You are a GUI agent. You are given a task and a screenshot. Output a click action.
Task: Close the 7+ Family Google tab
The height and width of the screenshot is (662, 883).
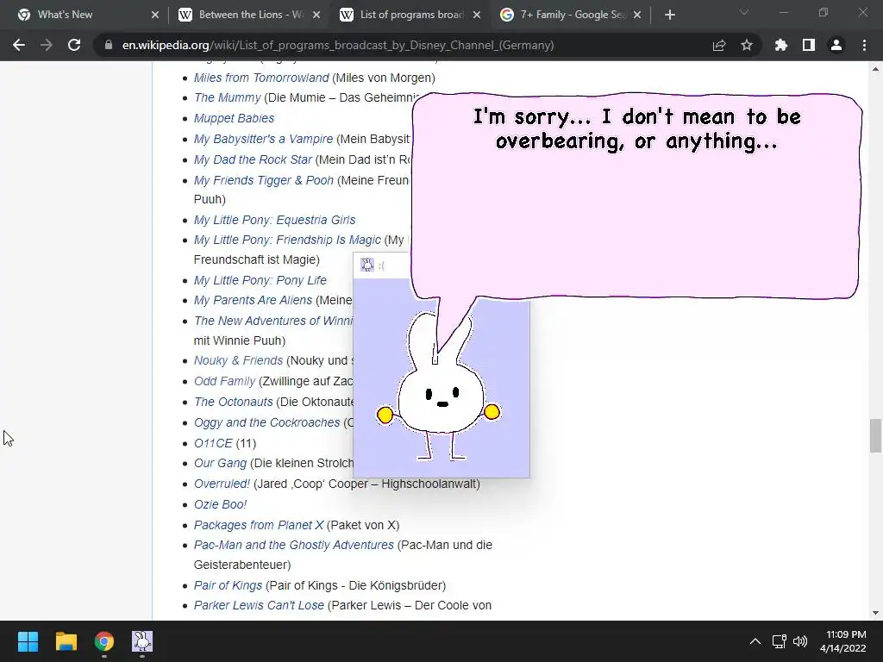tap(637, 15)
